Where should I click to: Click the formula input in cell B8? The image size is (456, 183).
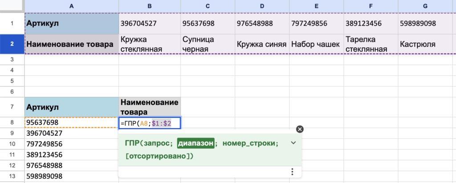150,123
